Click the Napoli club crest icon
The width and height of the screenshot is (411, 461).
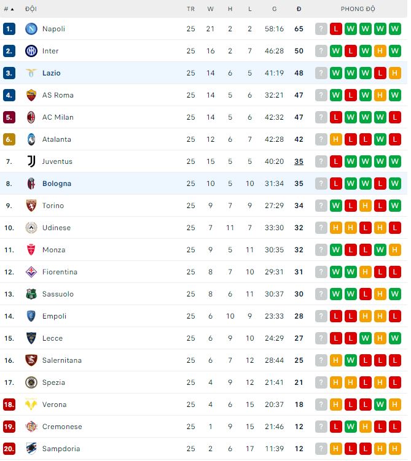click(x=31, y=29)
